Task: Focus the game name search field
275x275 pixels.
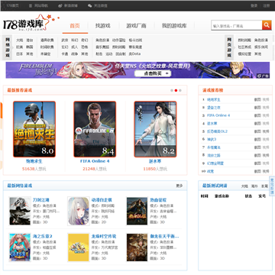Action: pyautogui.click(x=237, y=26)
